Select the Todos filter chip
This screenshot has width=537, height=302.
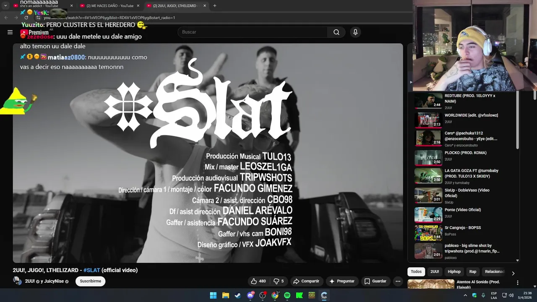click(x=416, y=272)
